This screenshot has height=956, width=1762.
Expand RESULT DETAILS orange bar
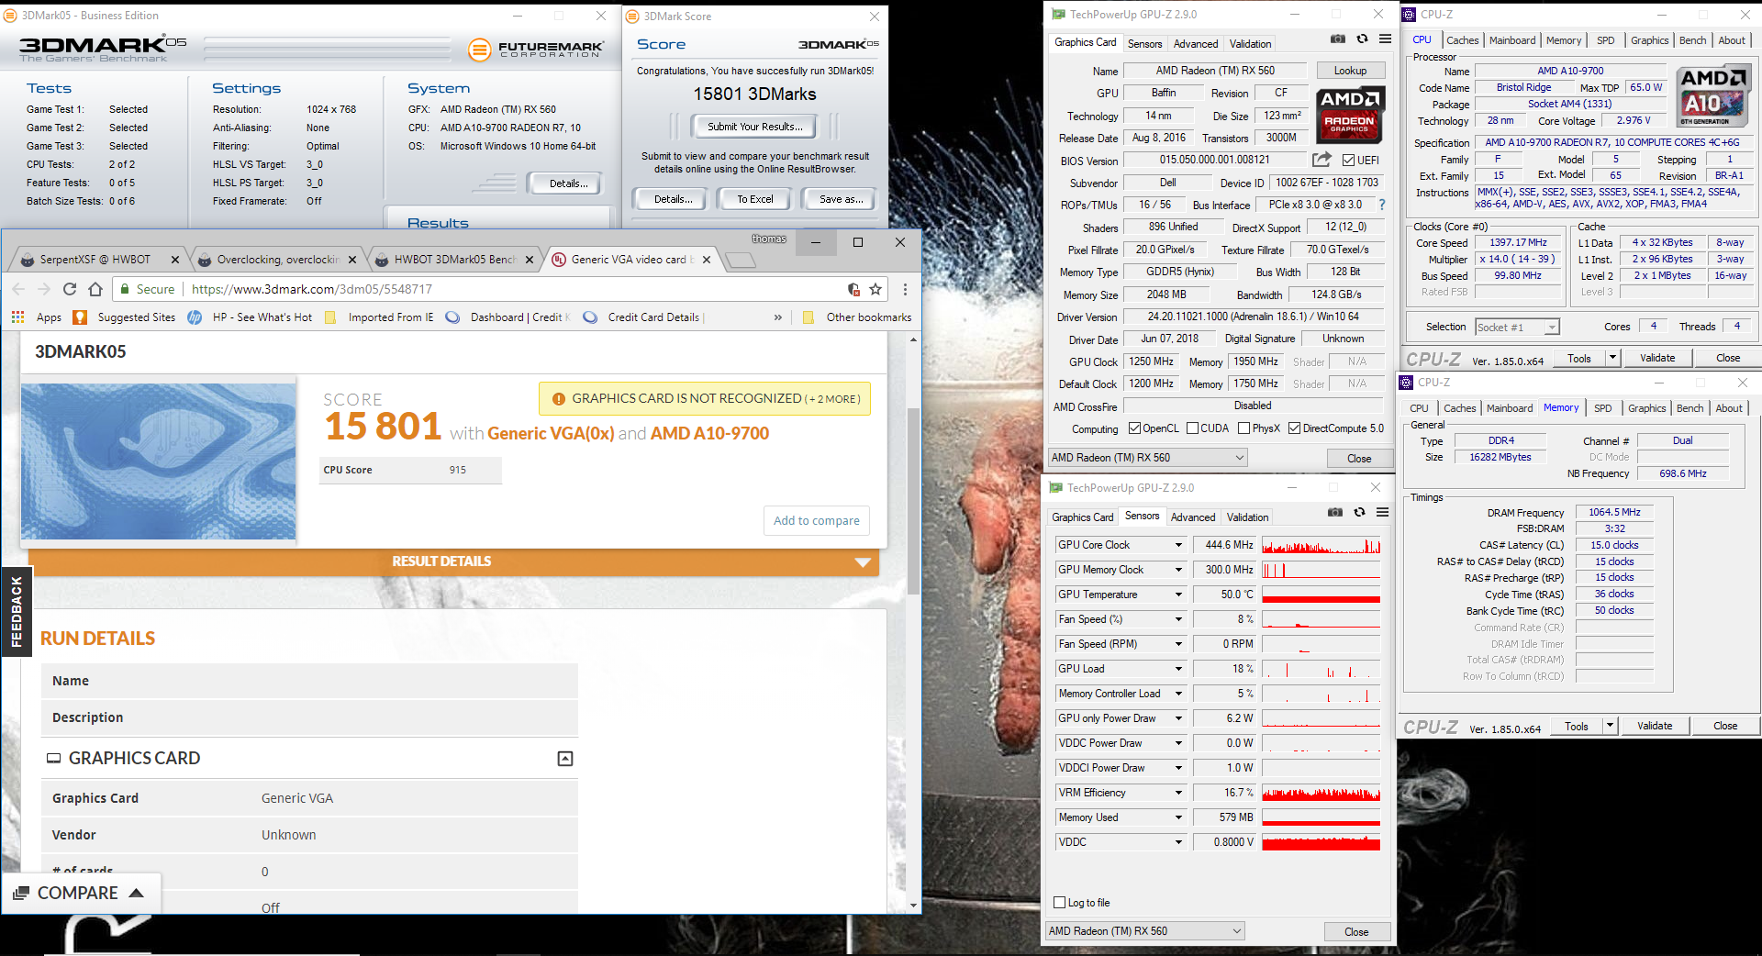click(x=454, y=561)
